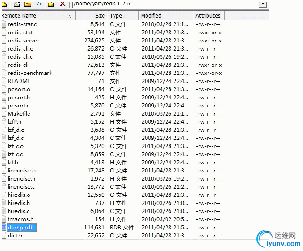Select the linenoise.o file
Viewport: 303px width, 251px height.
click(22, 171)
